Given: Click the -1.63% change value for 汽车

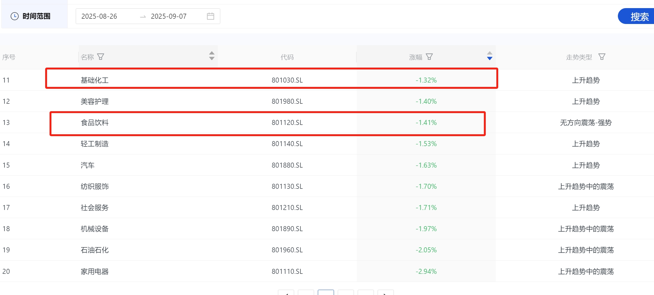Looking at the screenshot, I should [426, 165].
